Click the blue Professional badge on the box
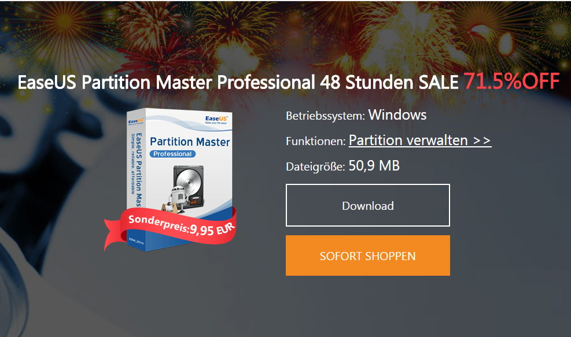Viewport: 571px width, 337px height. (x=172, y=154)
